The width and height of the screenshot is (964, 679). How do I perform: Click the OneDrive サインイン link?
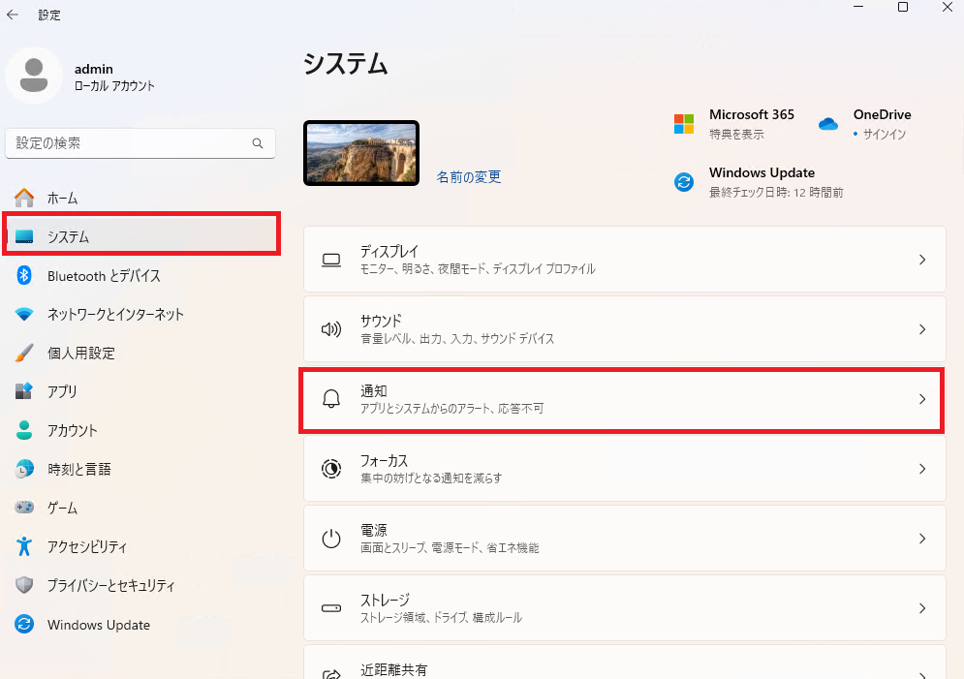click(884, 134)
